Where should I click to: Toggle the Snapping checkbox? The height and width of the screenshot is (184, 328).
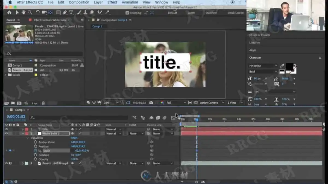point(127,13)
